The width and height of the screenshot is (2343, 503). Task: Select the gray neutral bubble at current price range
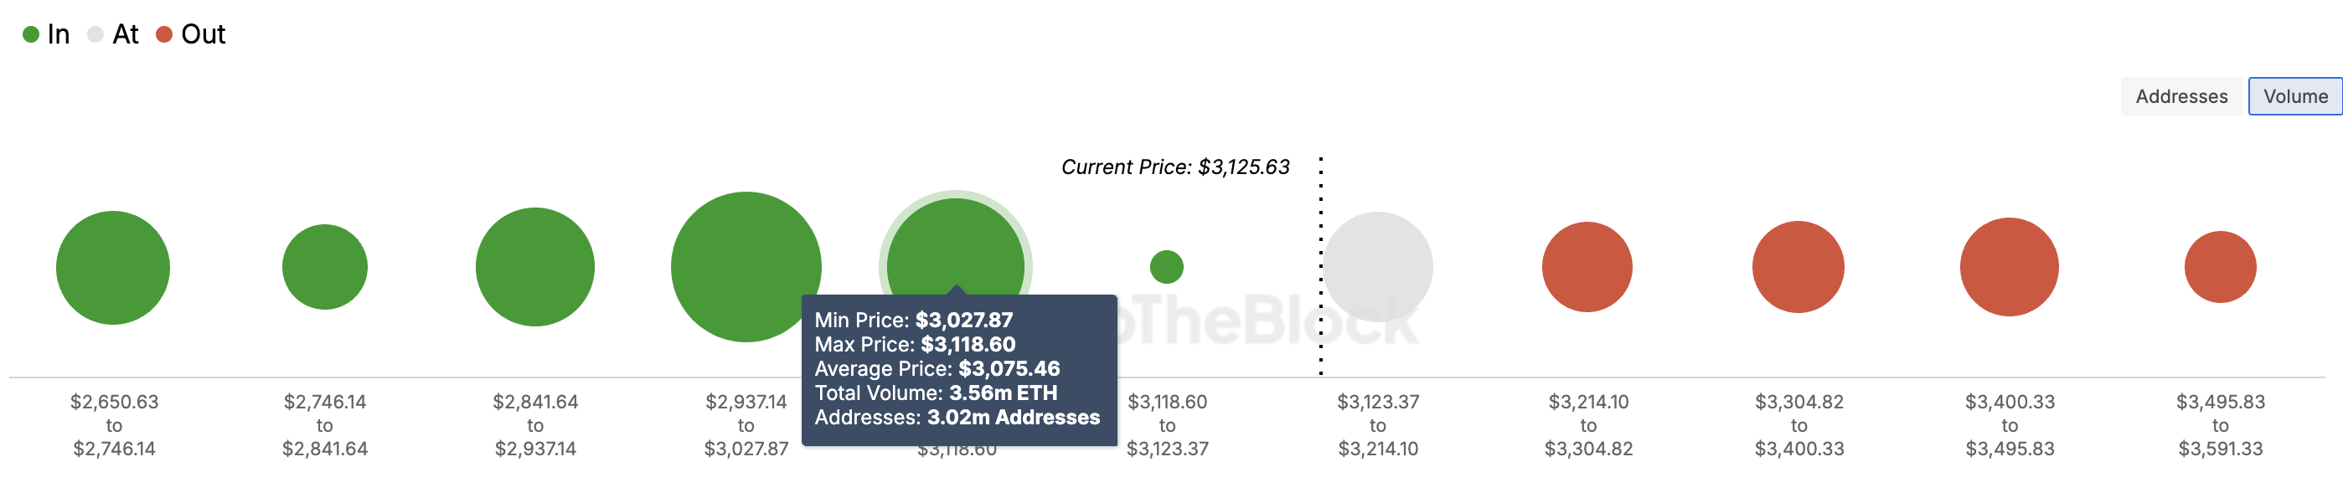[1378, 266]
